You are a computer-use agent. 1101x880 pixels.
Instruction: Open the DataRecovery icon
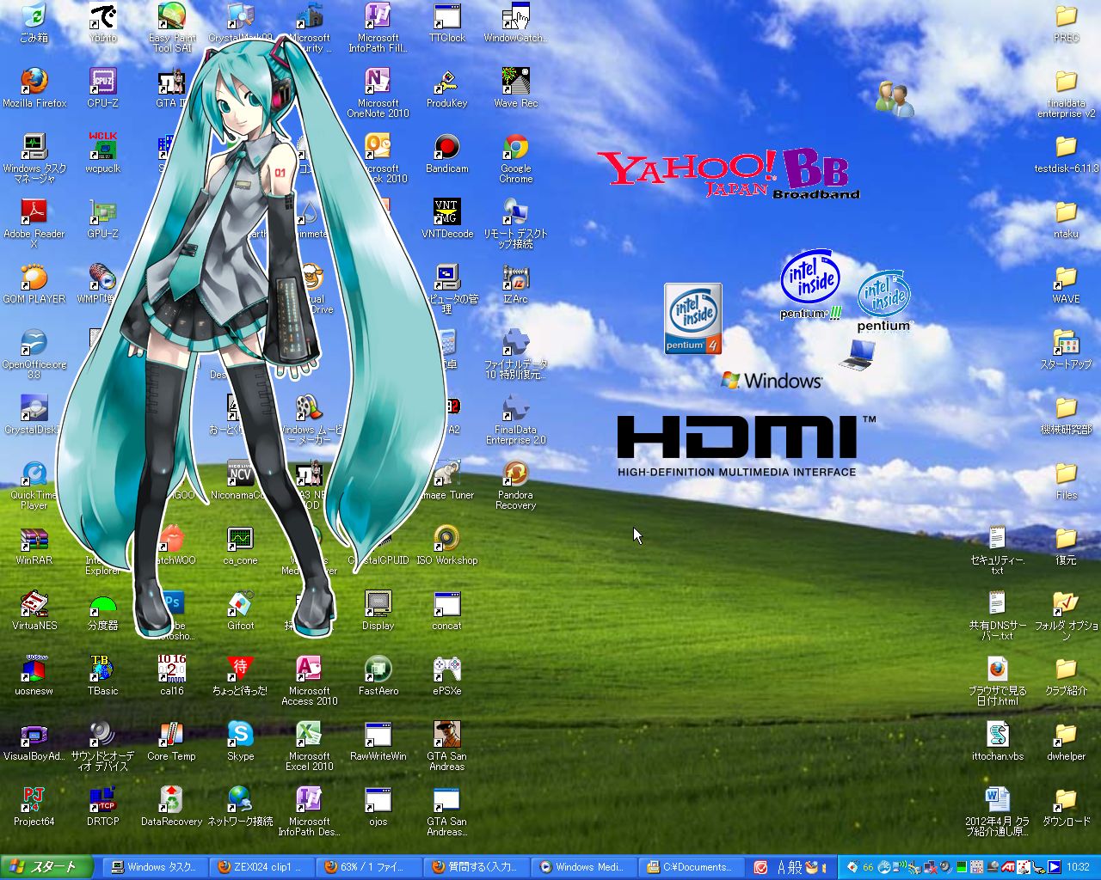(x=172, y=806)
